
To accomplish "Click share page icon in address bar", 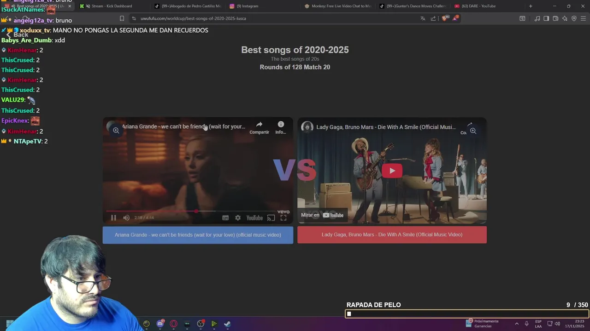I will [433, 18].
